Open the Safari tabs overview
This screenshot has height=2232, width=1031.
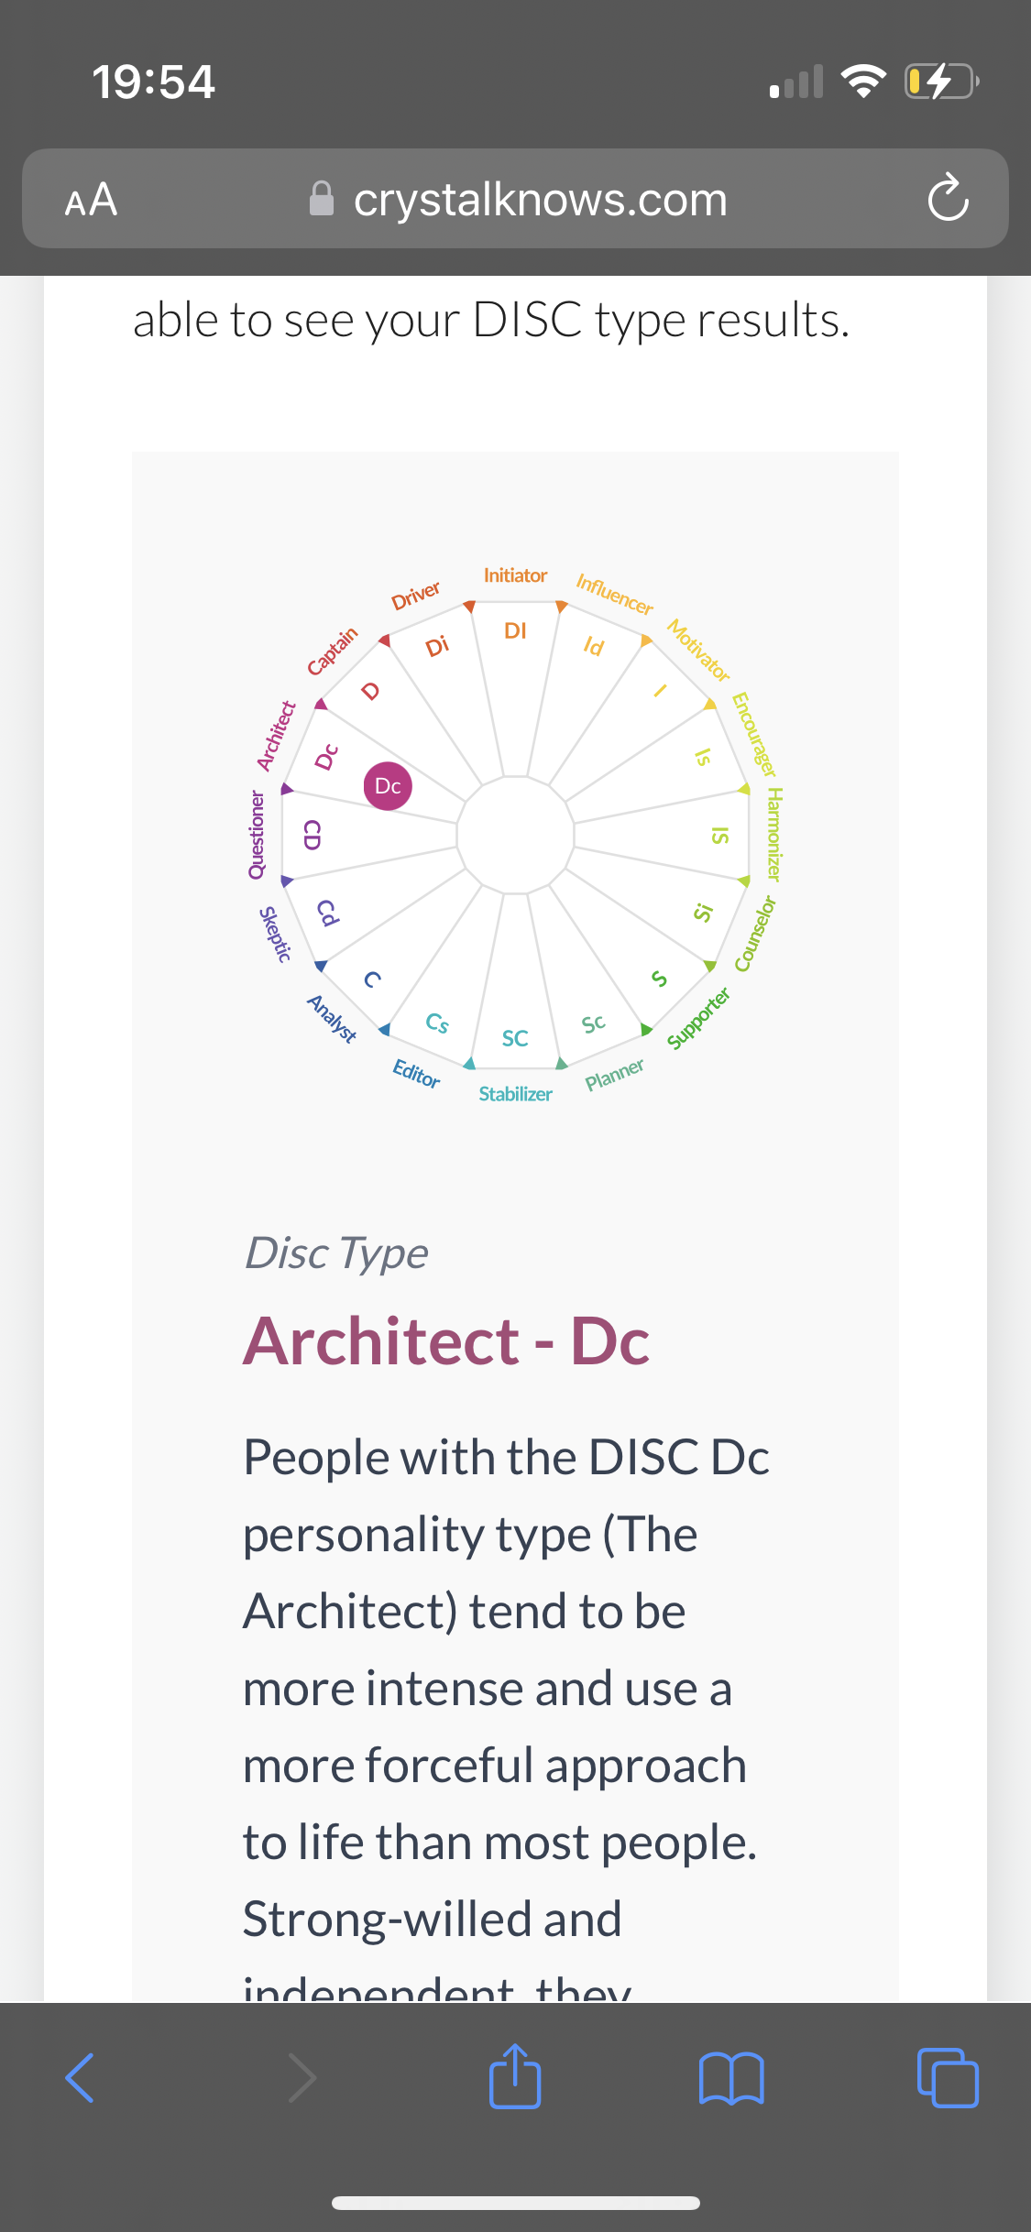[947, 2077]
